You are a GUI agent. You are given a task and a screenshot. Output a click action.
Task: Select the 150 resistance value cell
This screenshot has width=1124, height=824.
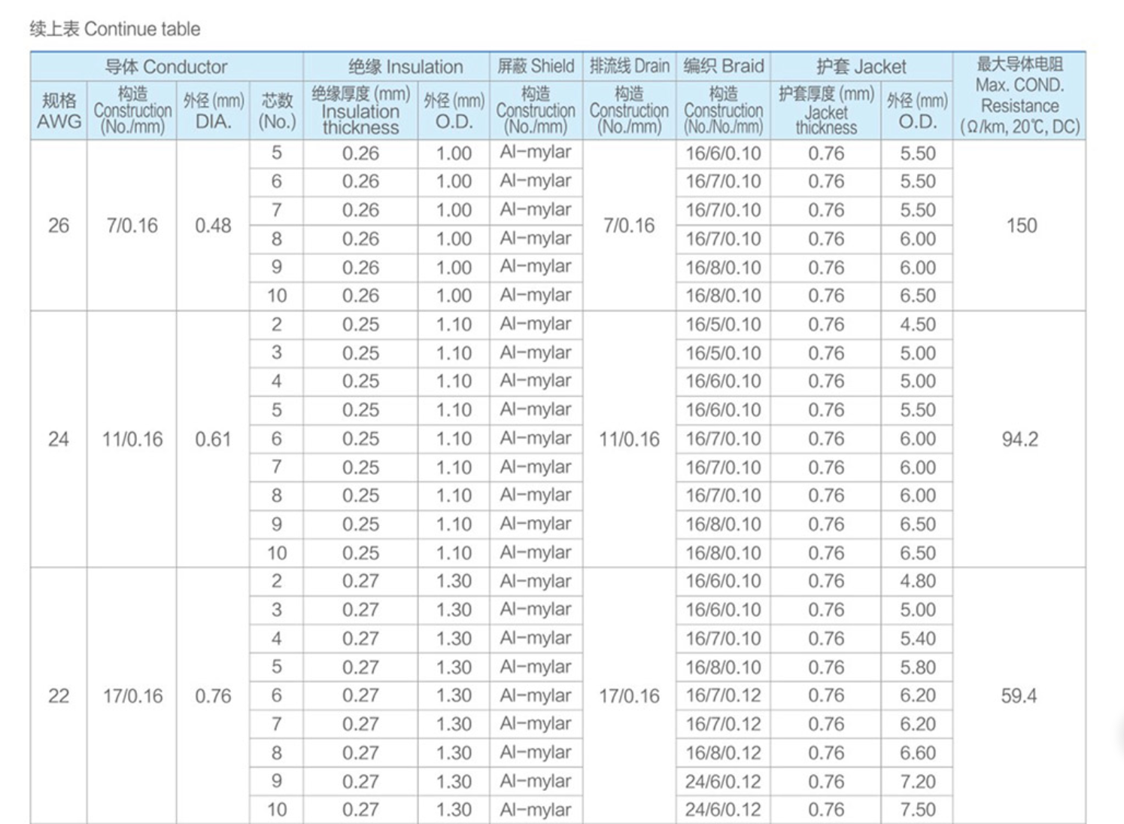tap(1021, 225)
